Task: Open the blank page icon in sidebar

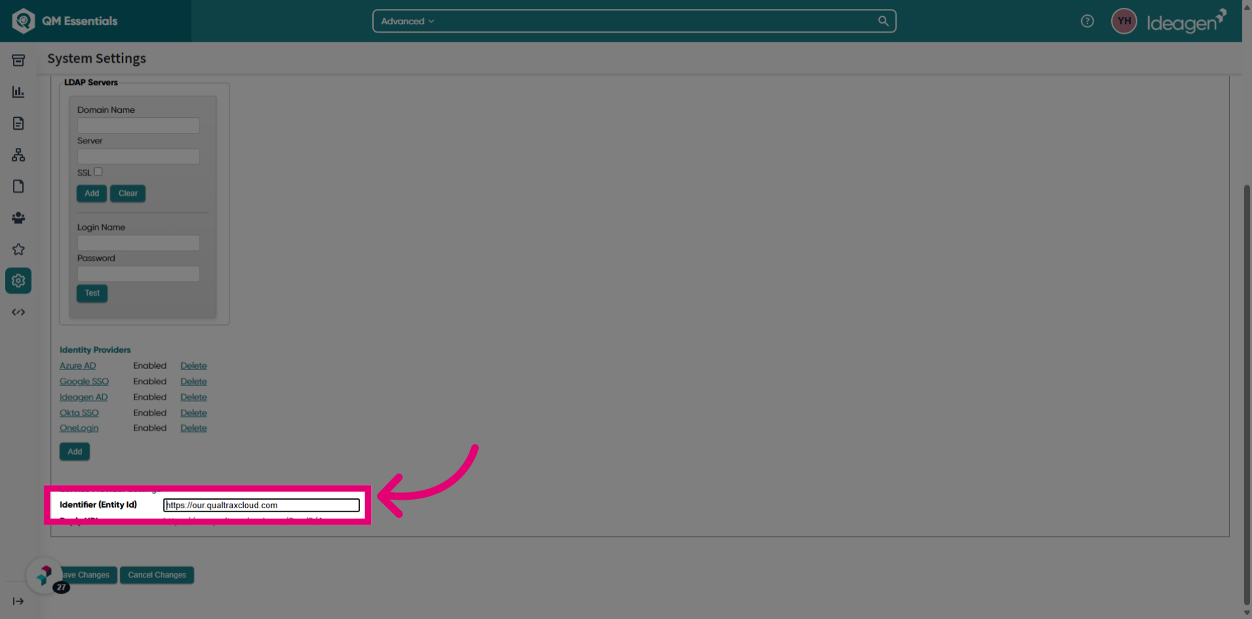Action: pos(18,186)
